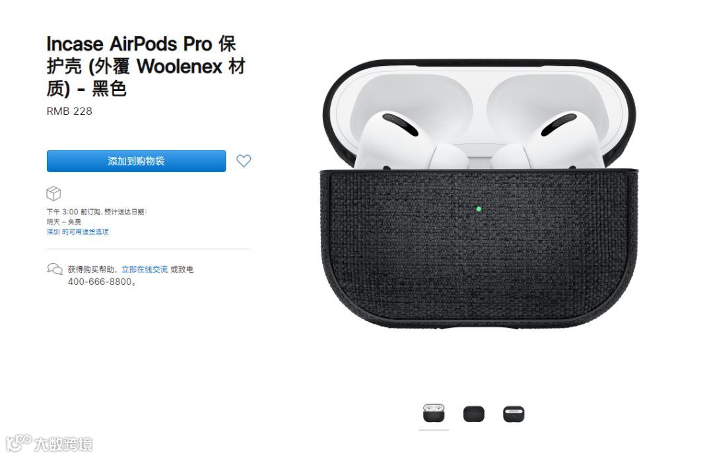Viewport: 713px width, 457px height.
Task: Open the 深圳 的可用送货选项 link
Action: pos(78,231)
